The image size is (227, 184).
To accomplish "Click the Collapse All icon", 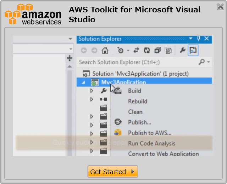I will tap(157, 50).
